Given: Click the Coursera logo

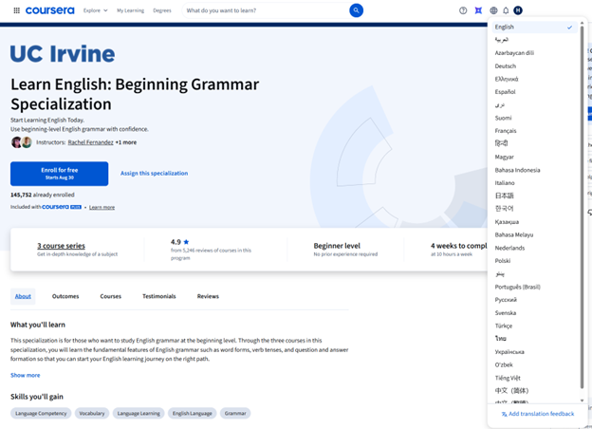Looking at the screenshot, I should pos(50,10).
